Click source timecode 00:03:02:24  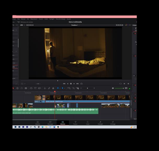point(30,25)
